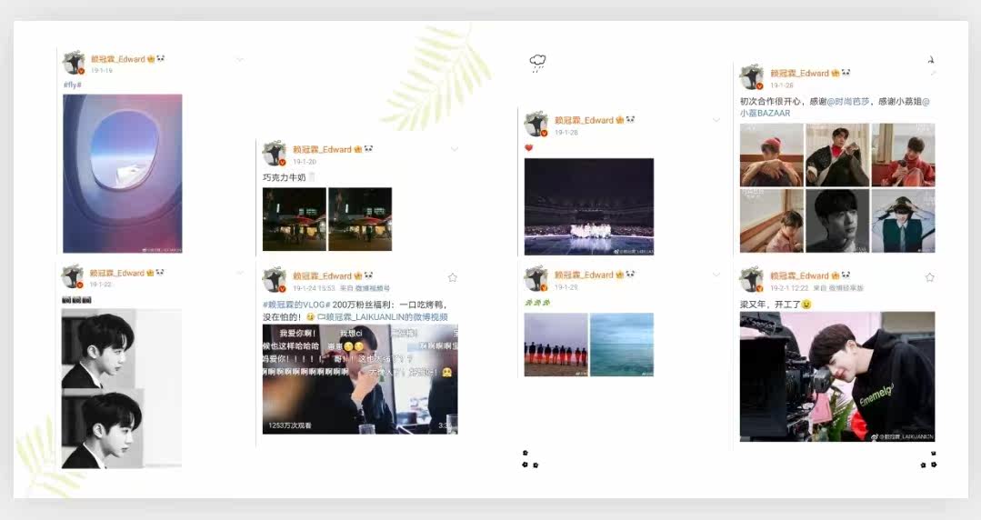Click the favorite star on the VLOG post
Viewport: 981px width, 520px height.
pos(453,277)
